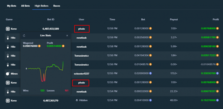Viewport: 223px width, 109px height.
Task: Click the Keno icon in the 6,487,433,589 row
Action: tap(8, 29)
